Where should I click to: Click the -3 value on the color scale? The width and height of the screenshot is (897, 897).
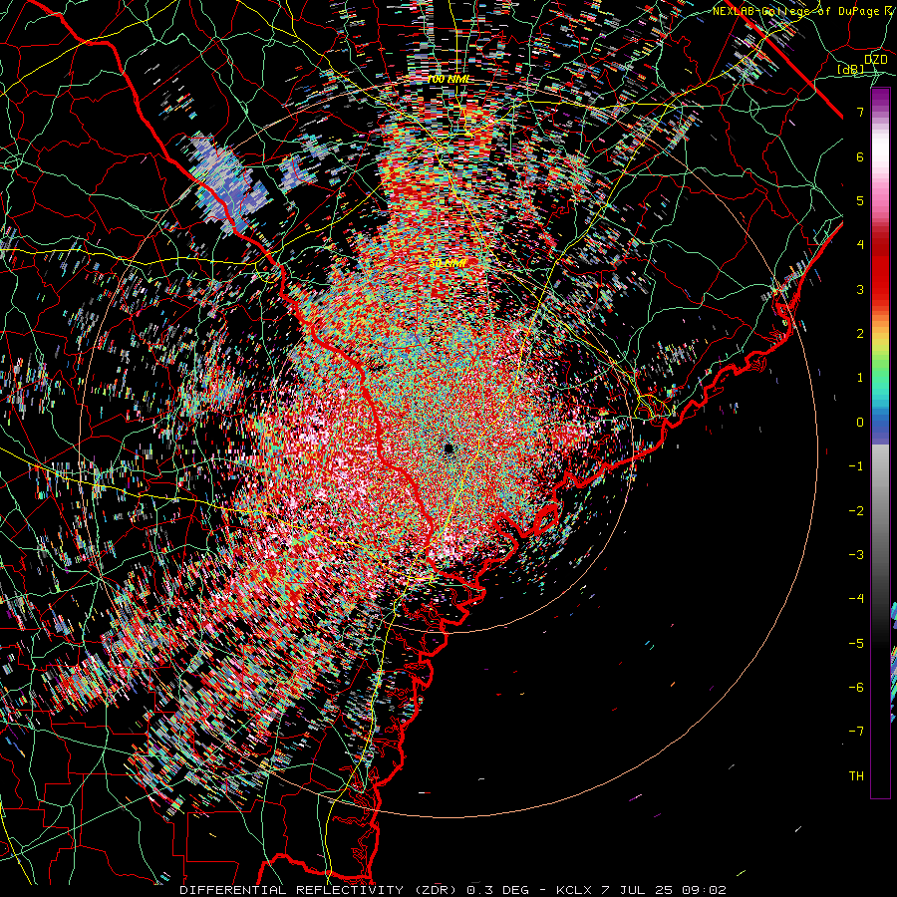pyautogui.click(x=856, y=555)
